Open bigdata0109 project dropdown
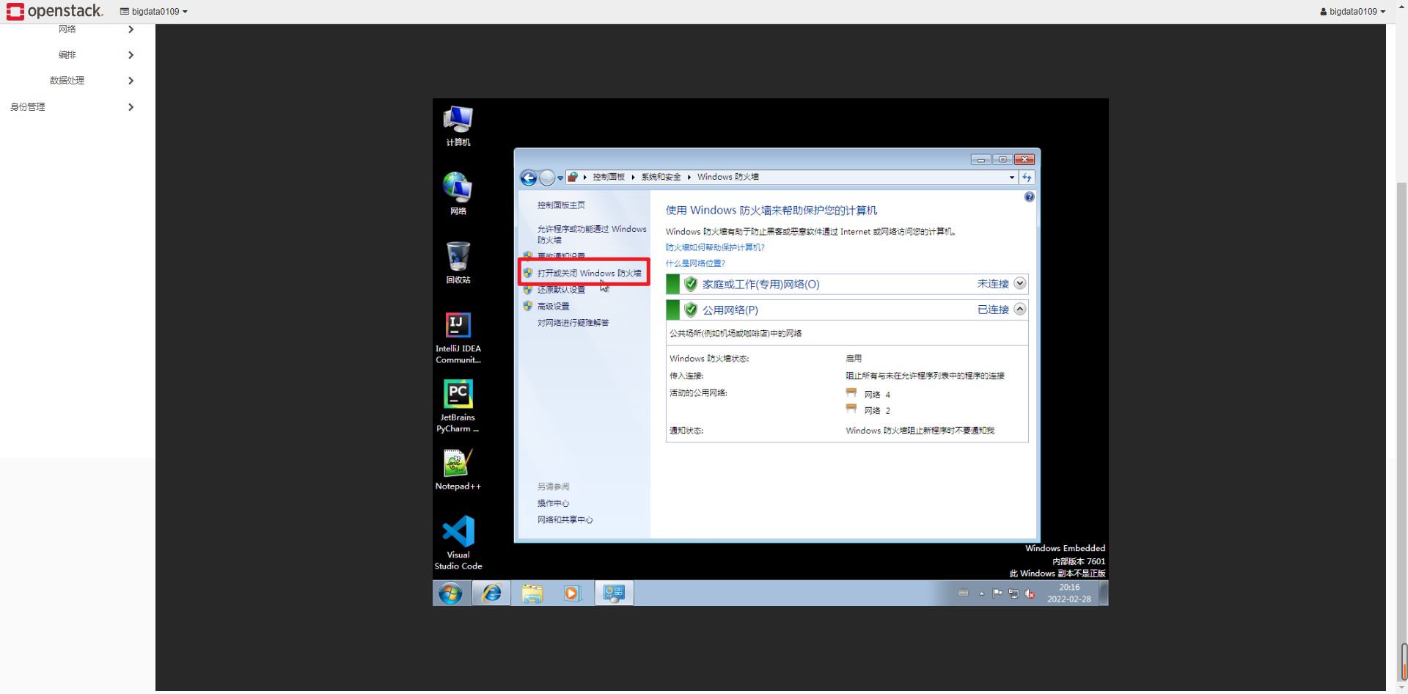 (x=154, y=12)
